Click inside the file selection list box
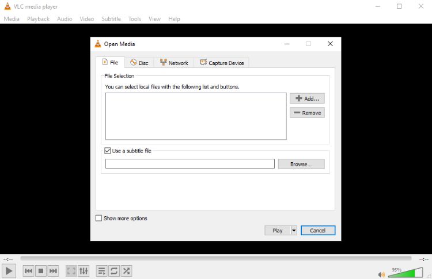Screen dimensions: 432x279 [x=196, y=116]
